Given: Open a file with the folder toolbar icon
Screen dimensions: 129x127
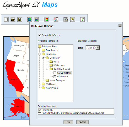Looking at the screenshot, I should pos(13,19).
